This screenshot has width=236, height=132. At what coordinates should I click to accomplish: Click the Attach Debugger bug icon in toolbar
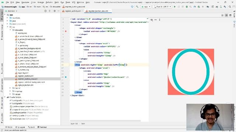[x=199, y=7]
